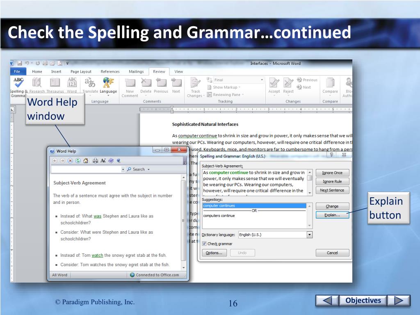Click the Refresh icon in Word Help
Viewport: 420px width, 315px height.
tap(78, 161)
